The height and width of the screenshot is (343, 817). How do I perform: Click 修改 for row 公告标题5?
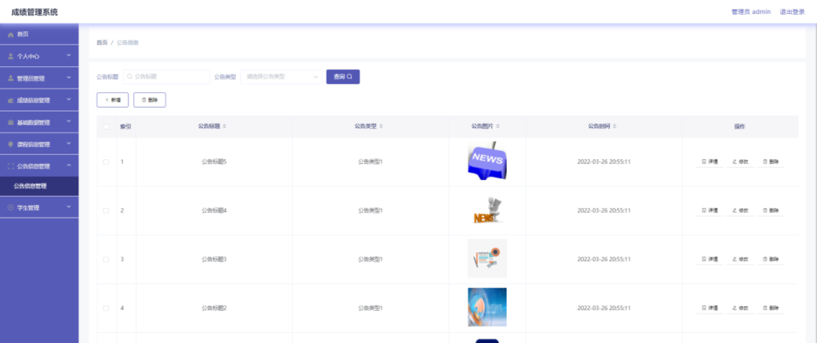point(740,162)
